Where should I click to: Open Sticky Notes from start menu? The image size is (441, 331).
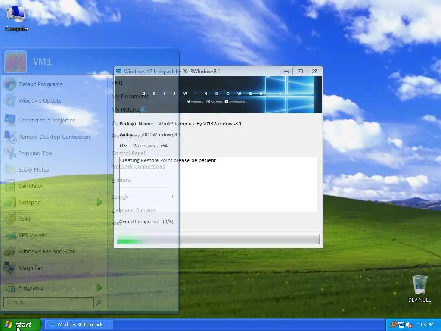point(34,169)
